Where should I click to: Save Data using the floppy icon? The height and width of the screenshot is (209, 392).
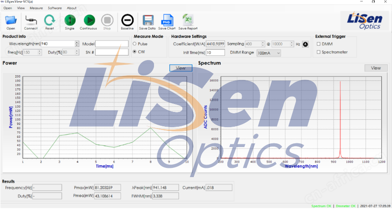coord(148,20)
